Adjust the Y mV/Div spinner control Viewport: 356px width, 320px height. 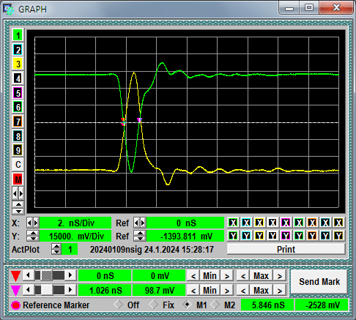pos(33,236)
